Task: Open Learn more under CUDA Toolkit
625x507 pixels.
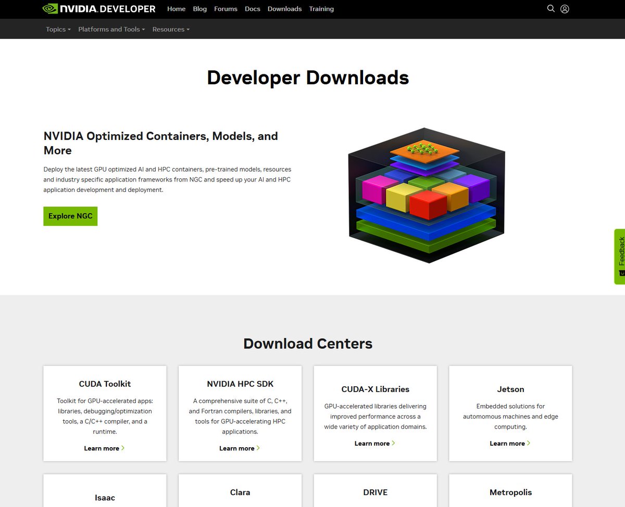Action: click(104, 448)
